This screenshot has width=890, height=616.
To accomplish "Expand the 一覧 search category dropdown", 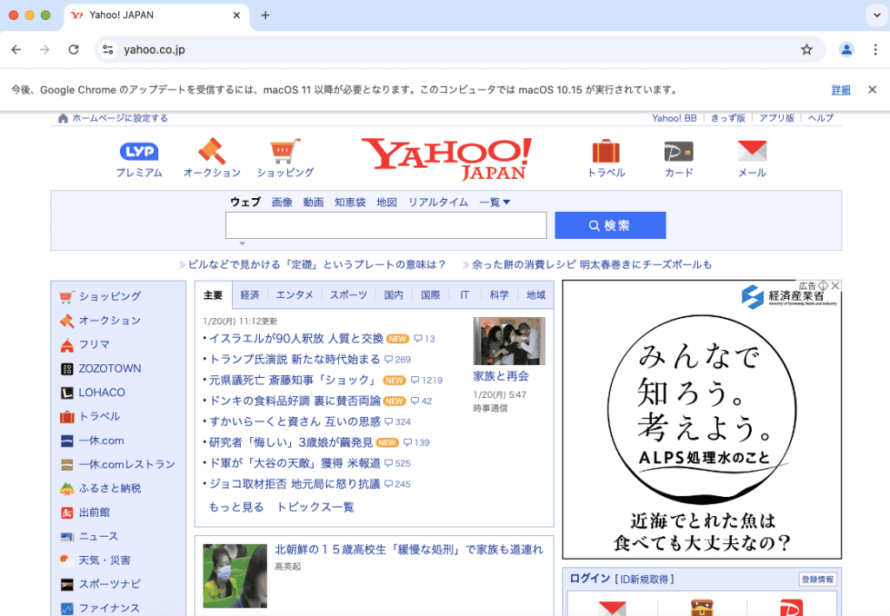I will (495, 202).
